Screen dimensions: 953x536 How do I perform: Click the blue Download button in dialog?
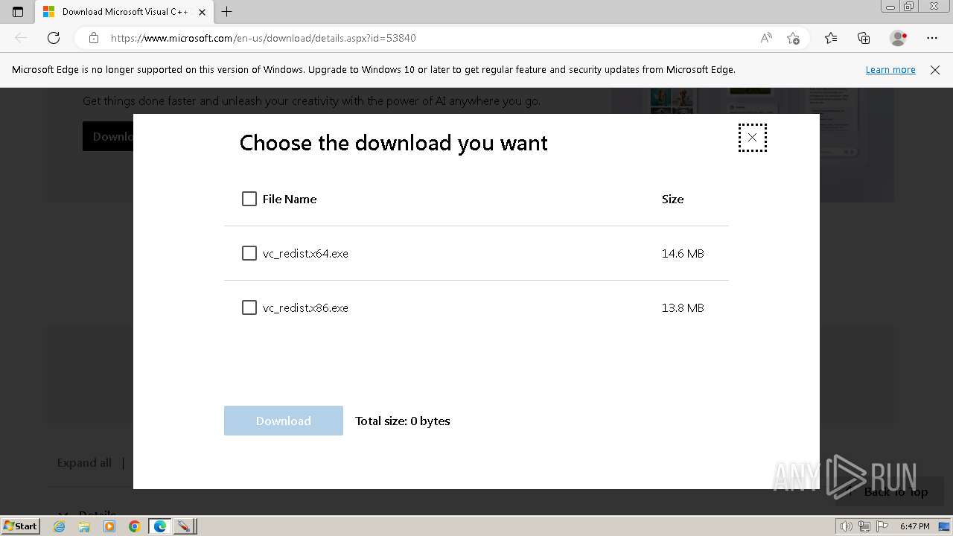pos(284,421)
